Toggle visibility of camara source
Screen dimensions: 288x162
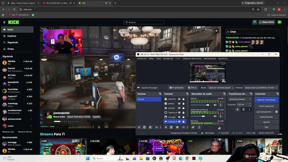[179, 108]
